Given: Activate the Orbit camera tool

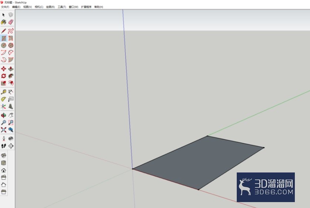Looking at the screenshot, I should click(x=4, y=115).
